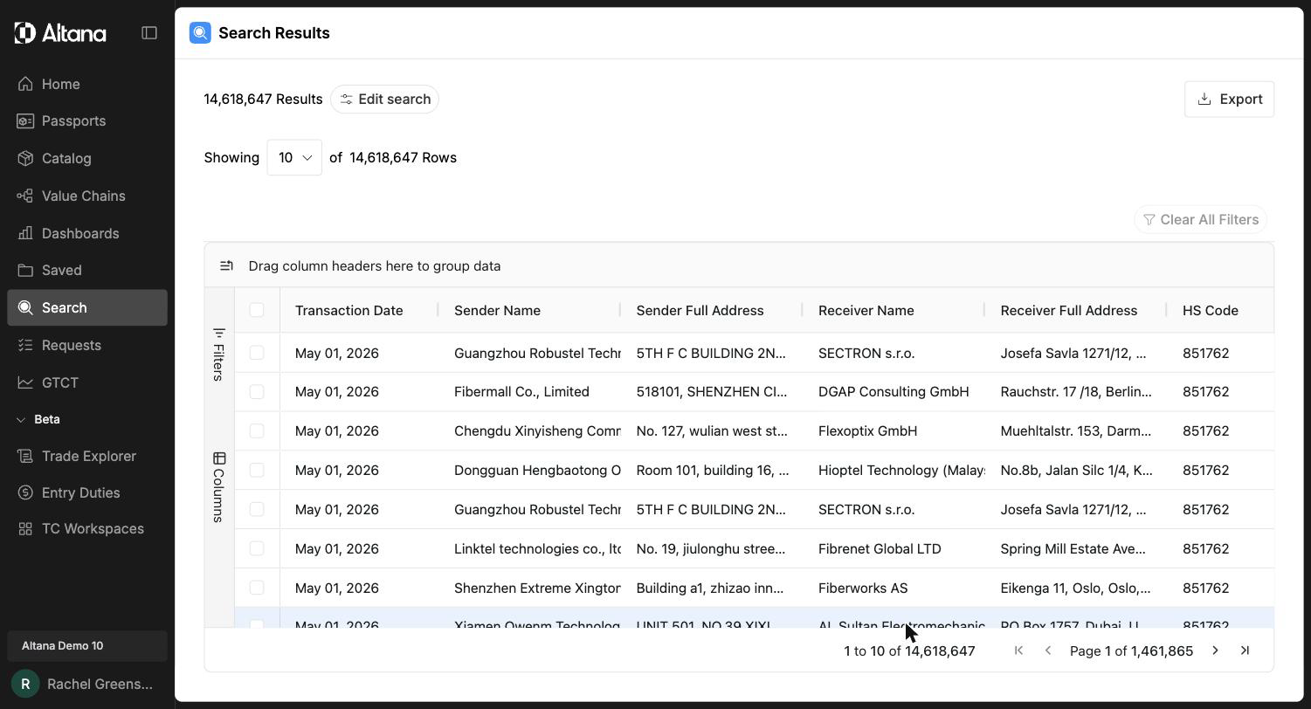Select the Chengdu Xinyisheng row checkbox
This screenshot has height=709, width=1311.
click(x=257, y=431)
